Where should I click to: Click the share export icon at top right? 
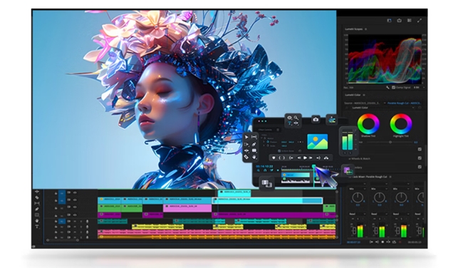click(x=399, y=21)
